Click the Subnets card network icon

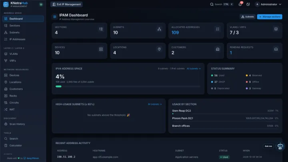point(159,29)
